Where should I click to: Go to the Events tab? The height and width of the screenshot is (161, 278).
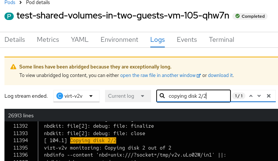click(187, 40)
